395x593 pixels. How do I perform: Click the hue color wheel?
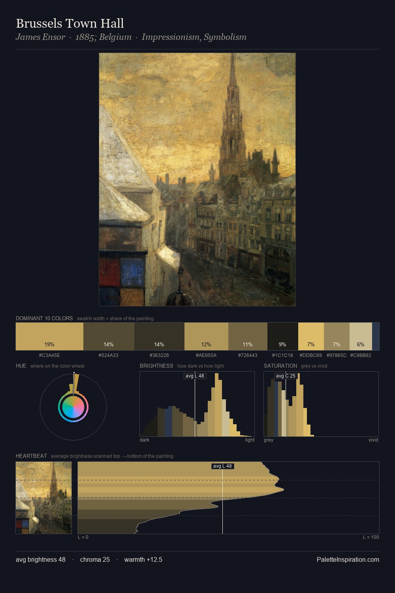click(x=73, y=407)
